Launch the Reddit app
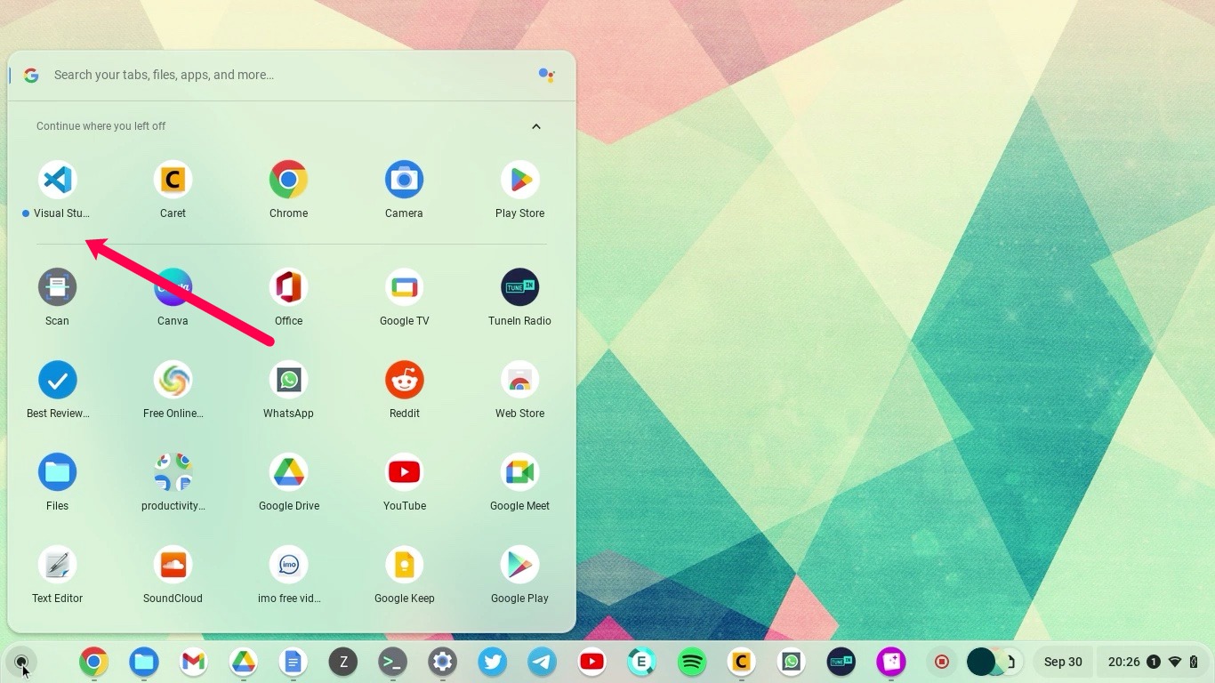The image size is (1215, 683). click(x=404, y=381)
